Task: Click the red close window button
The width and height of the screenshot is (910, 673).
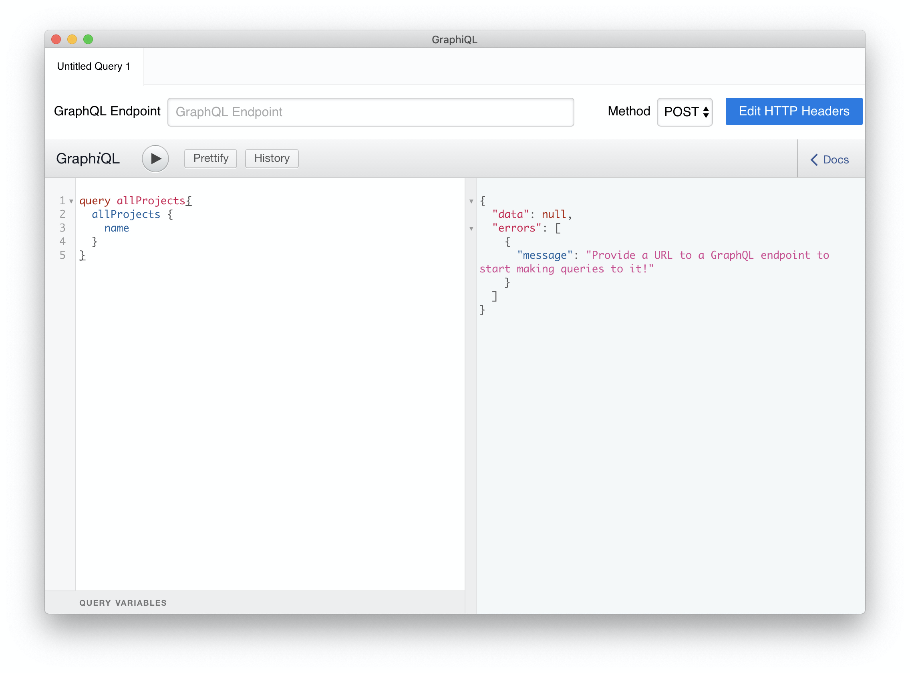Action: pyautogui.click(x=56, y=40)
